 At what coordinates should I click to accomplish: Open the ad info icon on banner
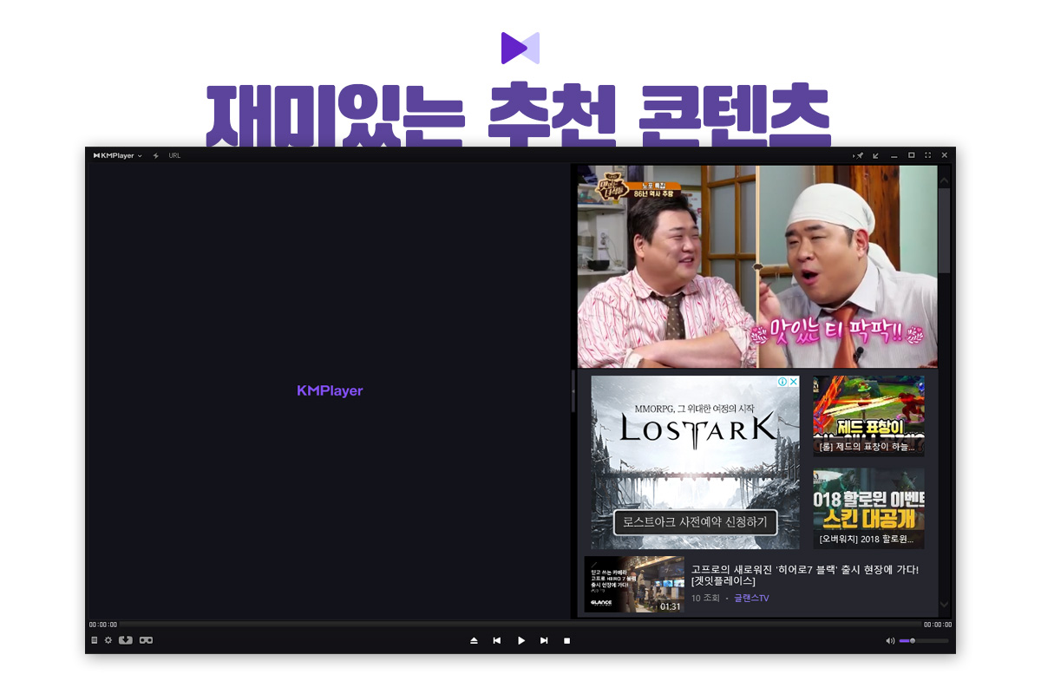[x=782, y=382]
